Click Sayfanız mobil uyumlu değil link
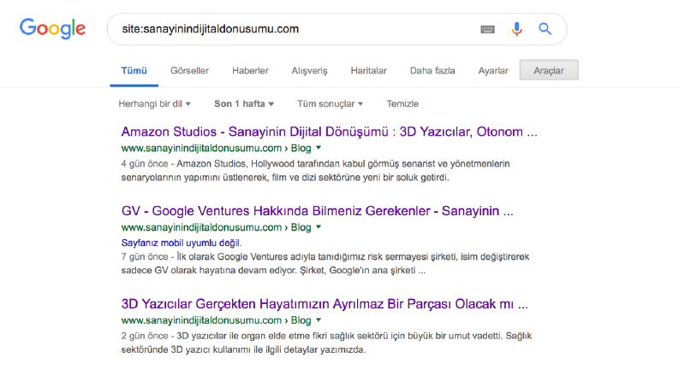This screenshot has height=381, width=679. tap(182, 243)
